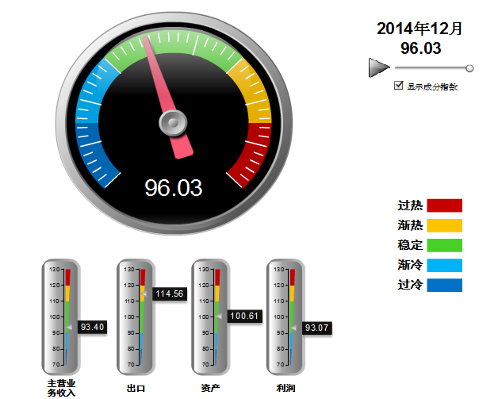
Task: Click the 114.56 value label
Action: pos(169,293)
